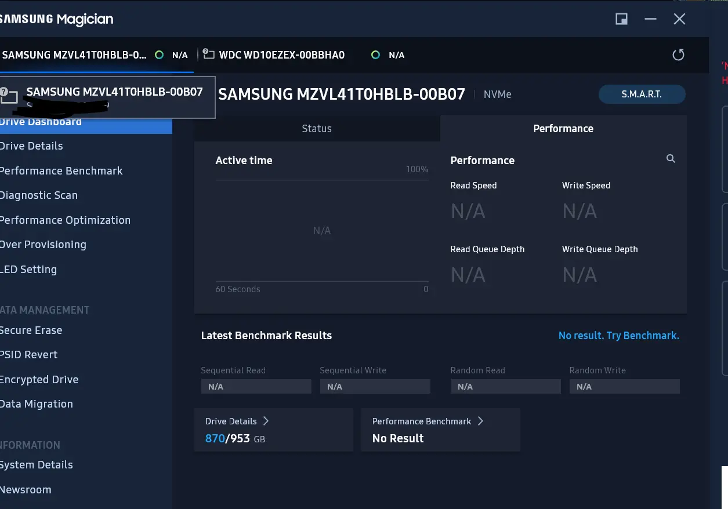Screen dimensions: 728x509
Task: Click the Read Speed N/A value
Action: 468,212
